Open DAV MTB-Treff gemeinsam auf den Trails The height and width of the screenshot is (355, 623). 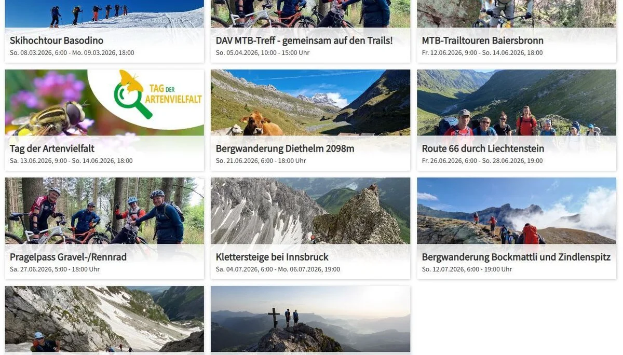[304, 40]
